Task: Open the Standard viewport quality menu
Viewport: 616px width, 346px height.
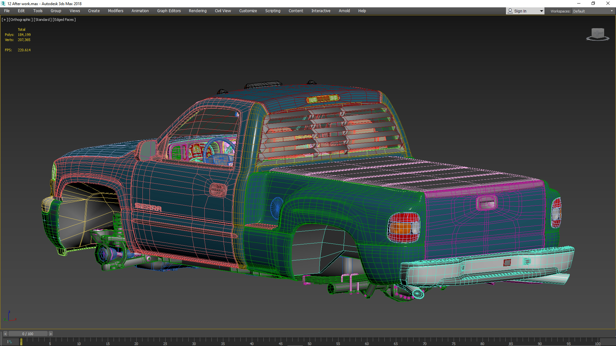Action: [43, 20]
